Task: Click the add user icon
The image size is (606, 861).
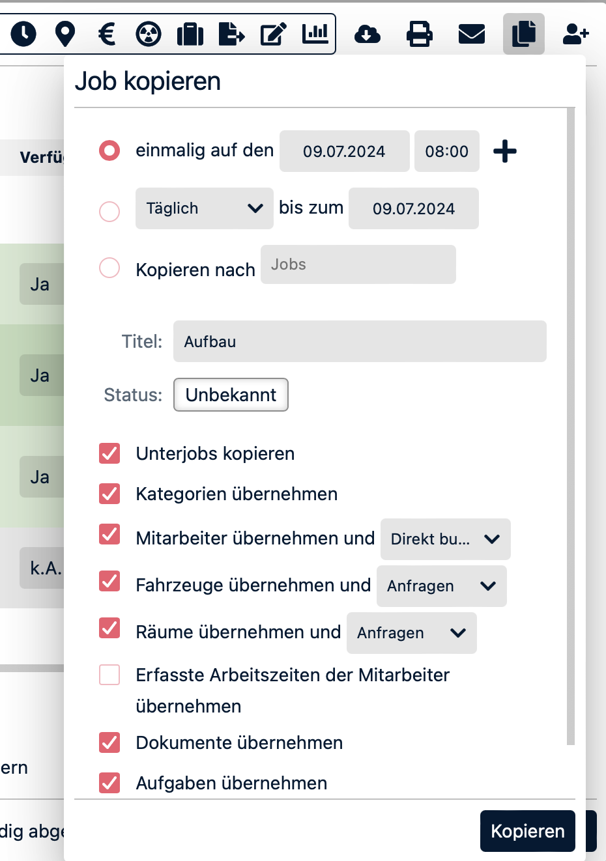Action: [575, 34]
